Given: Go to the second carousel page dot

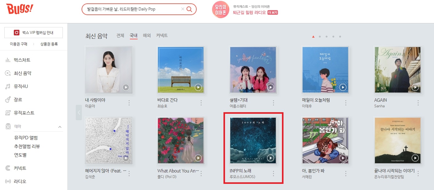Looking at the screenshot, I should point(320,37).
